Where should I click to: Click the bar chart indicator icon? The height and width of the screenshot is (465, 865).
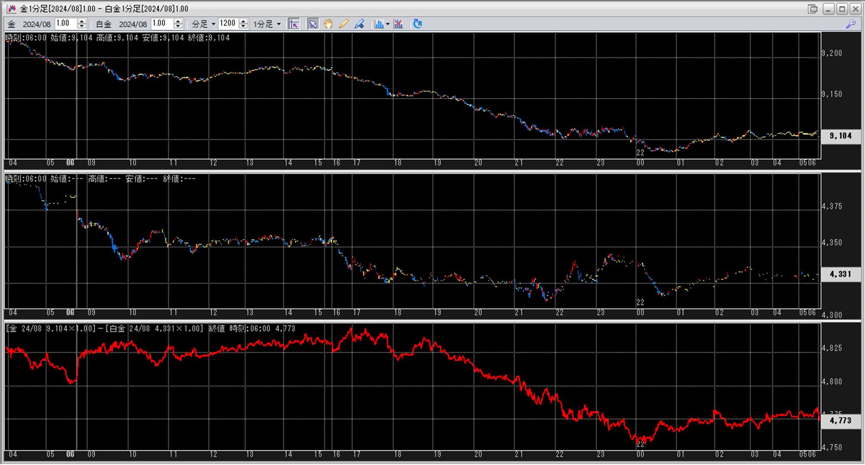378,24
